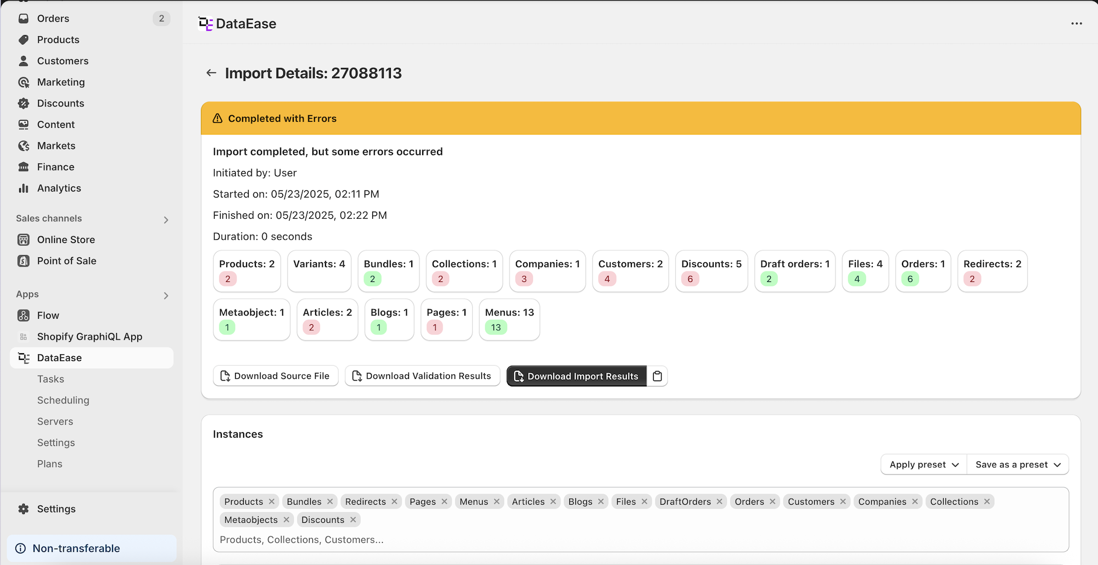Open Servers under DataEase
The width and height of the screenshot is (1098, 565).
(55, 421)
